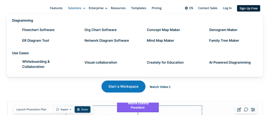Click the globe language icon

186,8
